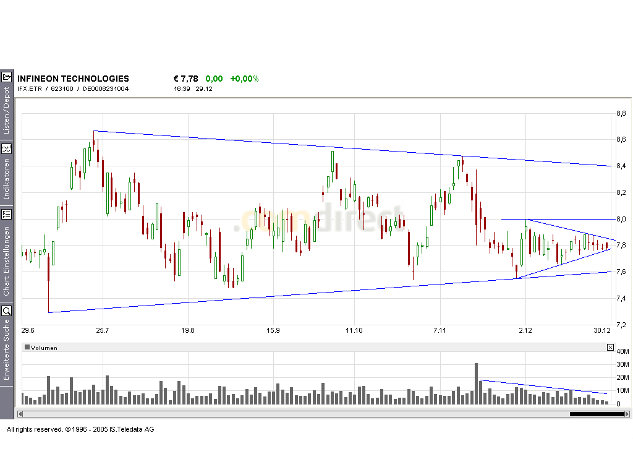The width and height of the screenshot is (633, 475).
Task: Open the Listen/Depot panel icon
Action: (x=7, y=77)
